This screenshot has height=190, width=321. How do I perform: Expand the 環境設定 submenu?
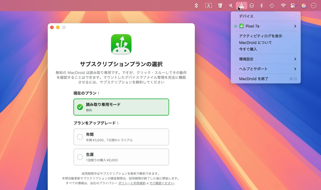(266, 59)
